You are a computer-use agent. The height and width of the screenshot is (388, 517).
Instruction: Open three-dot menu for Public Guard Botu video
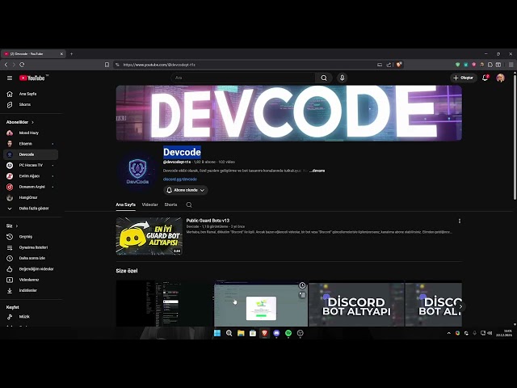point(460,221)
